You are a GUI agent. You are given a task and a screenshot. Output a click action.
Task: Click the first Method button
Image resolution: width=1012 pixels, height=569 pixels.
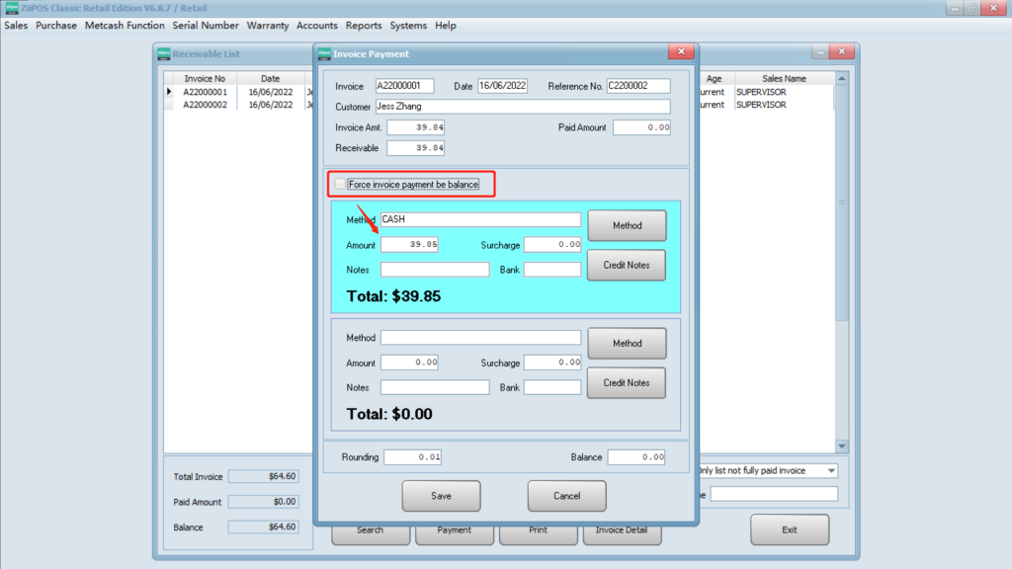[627, 225]
